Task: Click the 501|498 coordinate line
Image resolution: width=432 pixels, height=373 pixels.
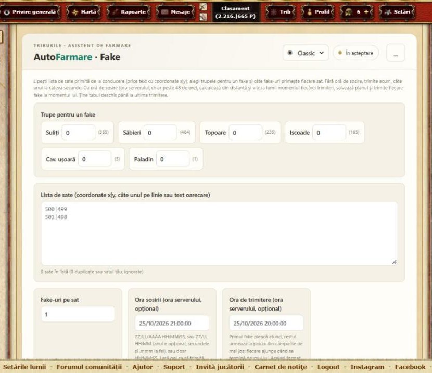Action: click(x=56, y=217)
